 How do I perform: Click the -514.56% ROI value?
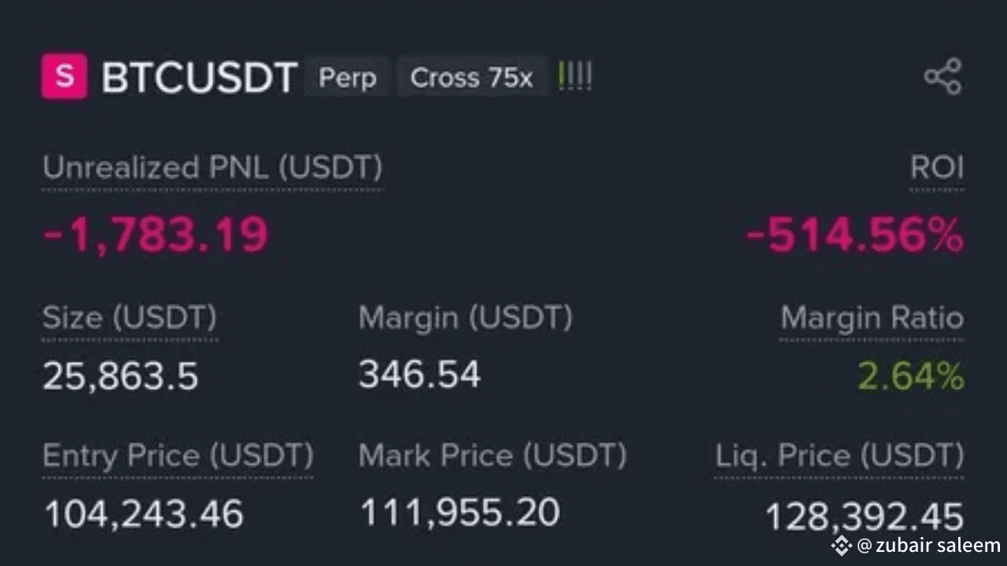pos(854,235)
